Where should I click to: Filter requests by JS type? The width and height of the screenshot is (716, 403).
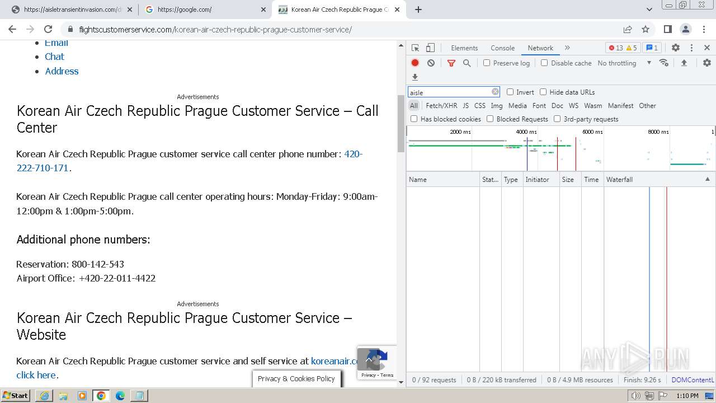465,105
